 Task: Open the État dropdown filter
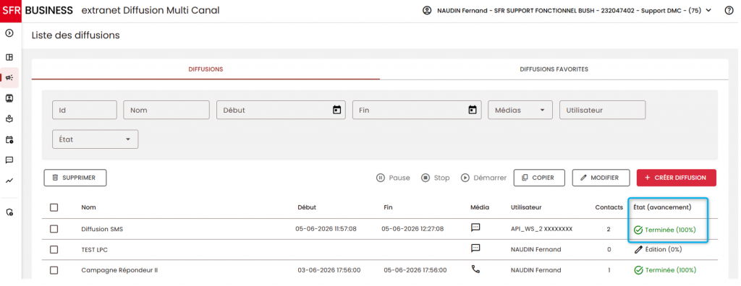[95, 139]
